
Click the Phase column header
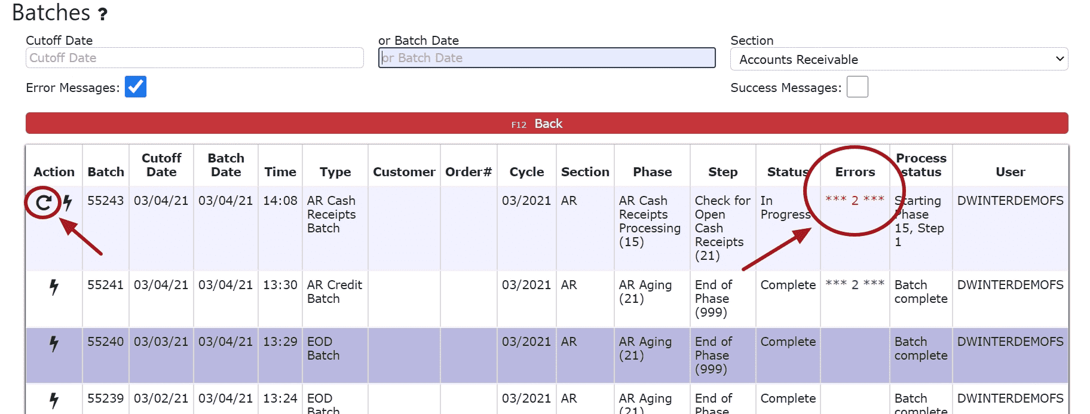click(x=653, y=172)
